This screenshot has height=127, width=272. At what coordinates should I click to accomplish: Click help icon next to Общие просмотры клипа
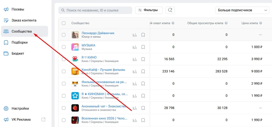(226, 23)
